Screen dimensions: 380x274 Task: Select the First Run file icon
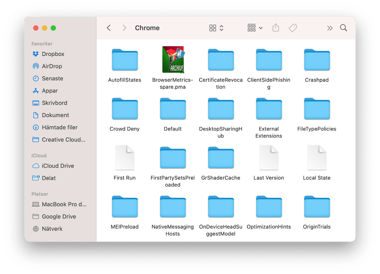(125, 158)
